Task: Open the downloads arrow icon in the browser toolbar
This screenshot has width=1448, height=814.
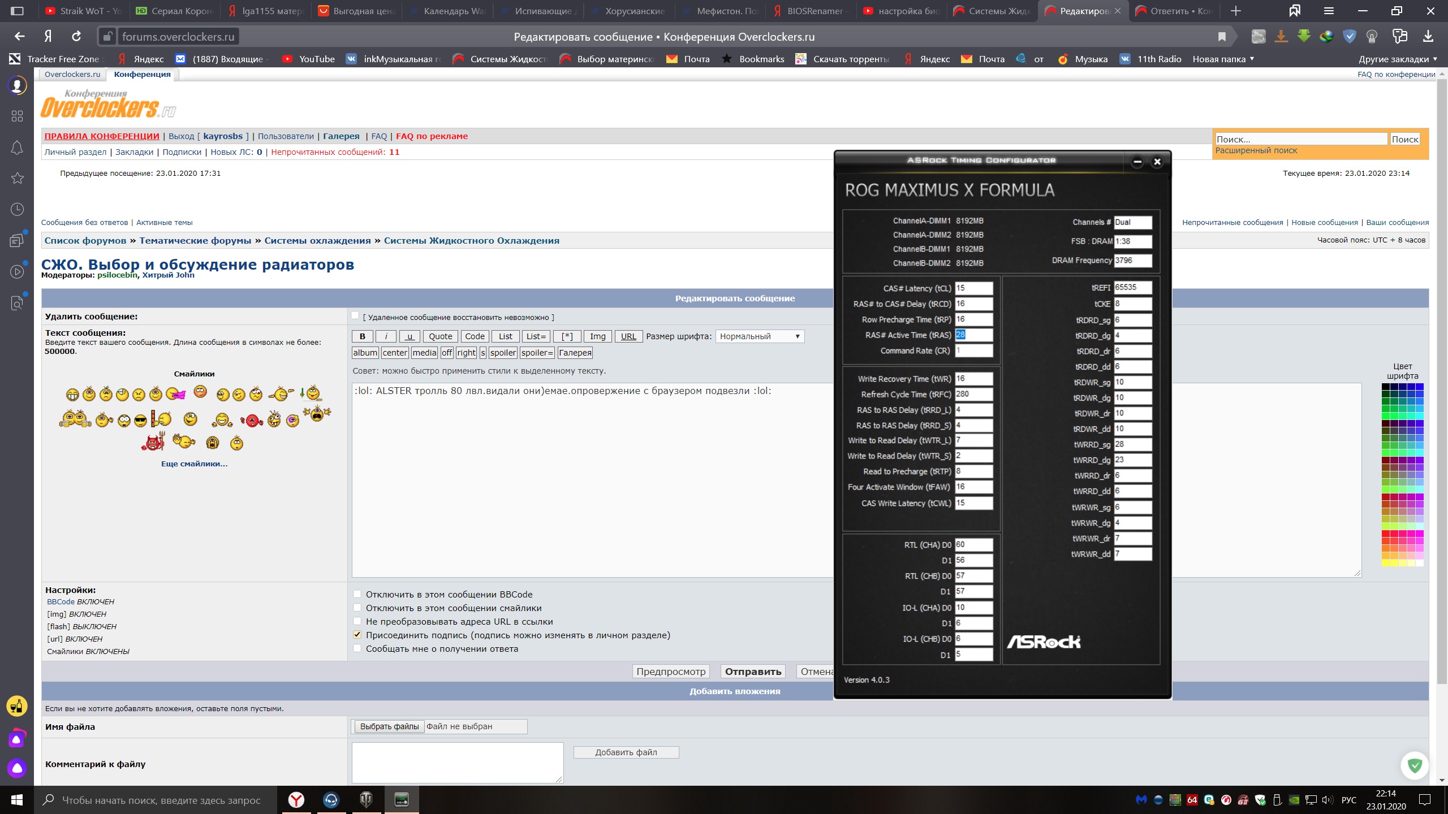Action: (x=1428, y=37)
